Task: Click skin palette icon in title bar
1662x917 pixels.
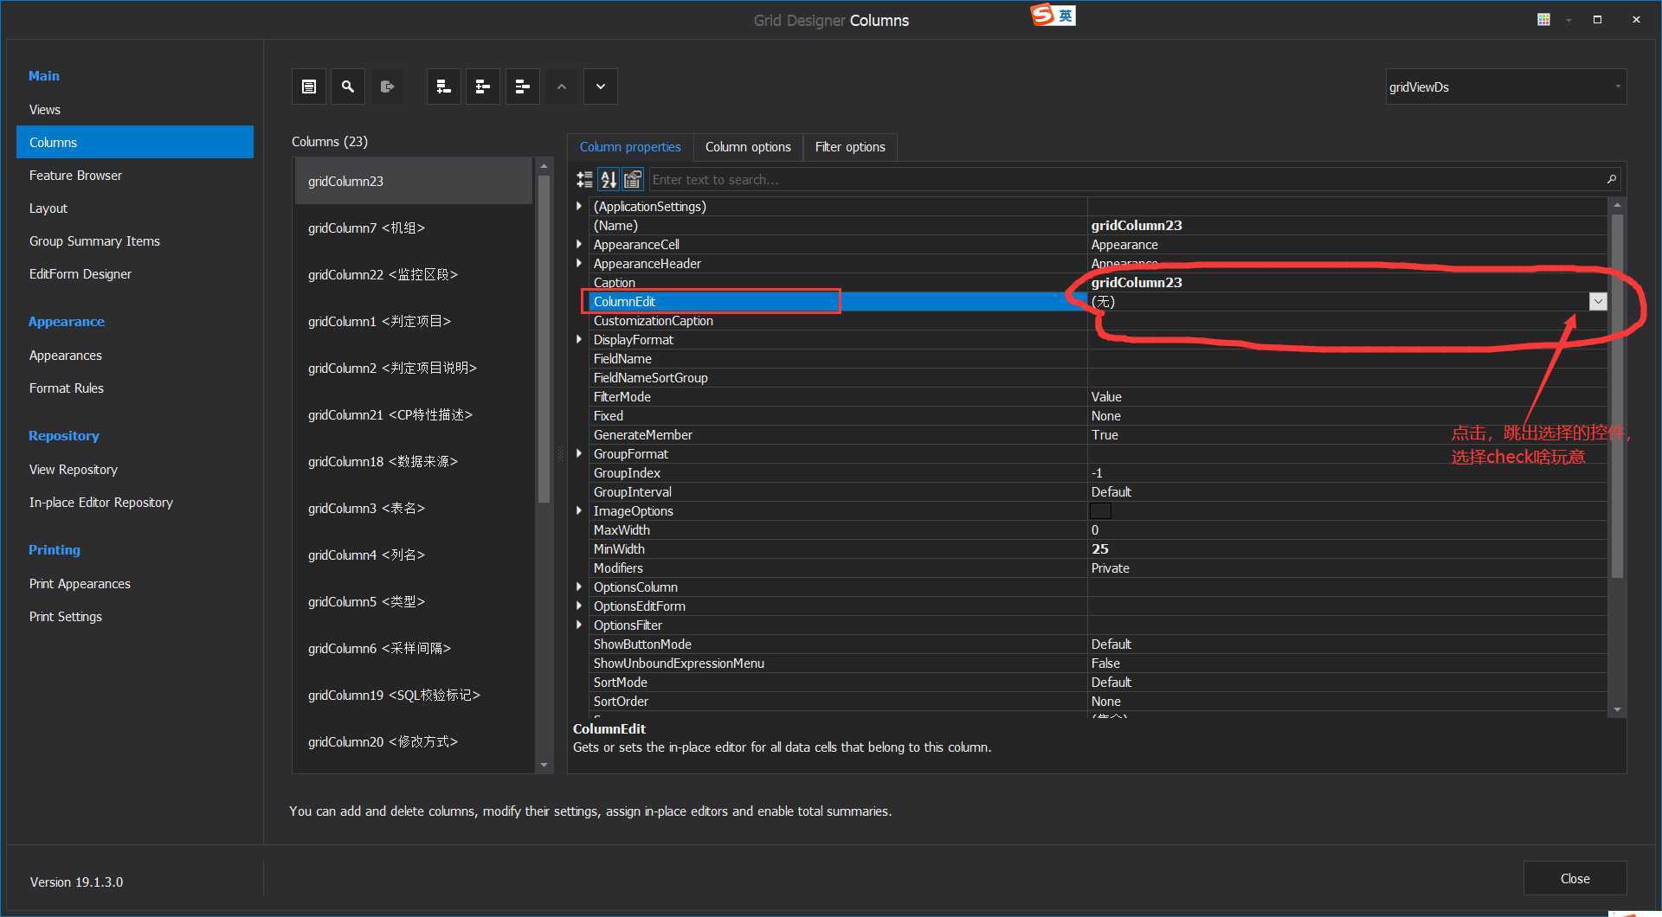Action: pyautogui.click(x=1543, y=19)
